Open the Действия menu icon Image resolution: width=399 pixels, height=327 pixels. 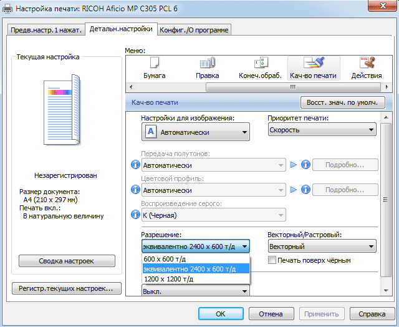tap(367, 68)
